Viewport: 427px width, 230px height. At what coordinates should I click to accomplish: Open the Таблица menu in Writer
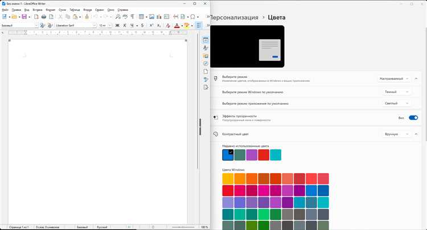pos(75,10)
